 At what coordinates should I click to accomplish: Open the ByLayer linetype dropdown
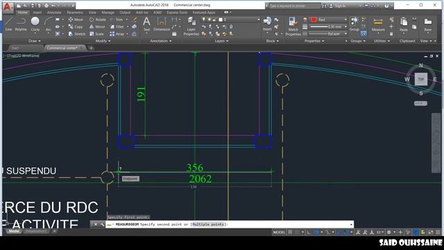pos(328,34)
